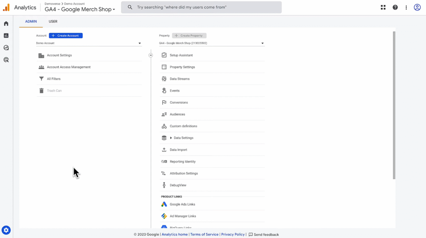Image resolution: width=426 pixels, height=238 pixels.
Task: Switch to the USER tab
Action: pos(53,22)
